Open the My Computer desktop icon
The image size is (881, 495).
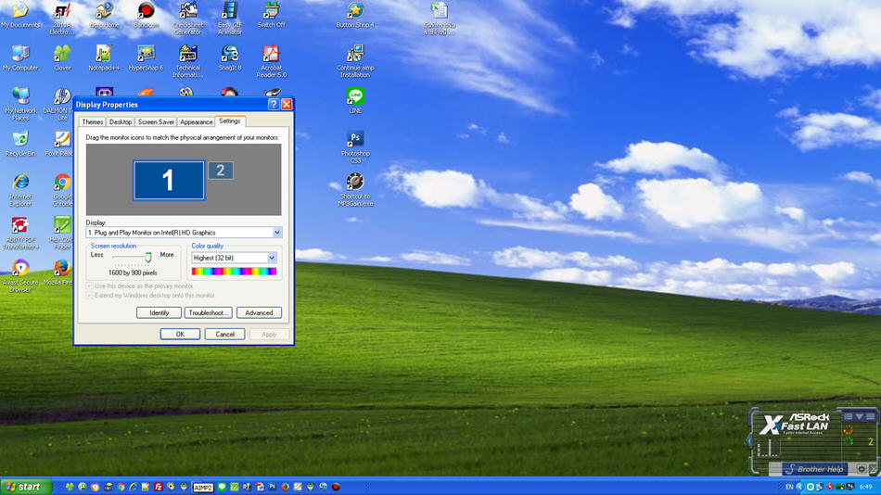point(20,57)
